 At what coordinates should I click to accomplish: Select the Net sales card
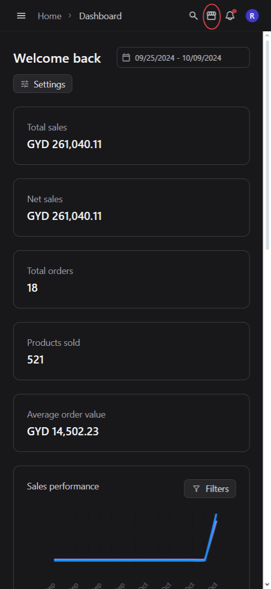(x=132, y=207)
